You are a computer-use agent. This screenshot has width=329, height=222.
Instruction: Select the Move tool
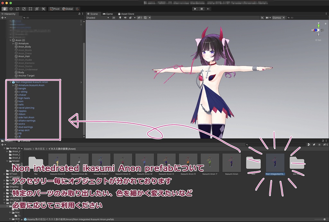coord(11,9)
